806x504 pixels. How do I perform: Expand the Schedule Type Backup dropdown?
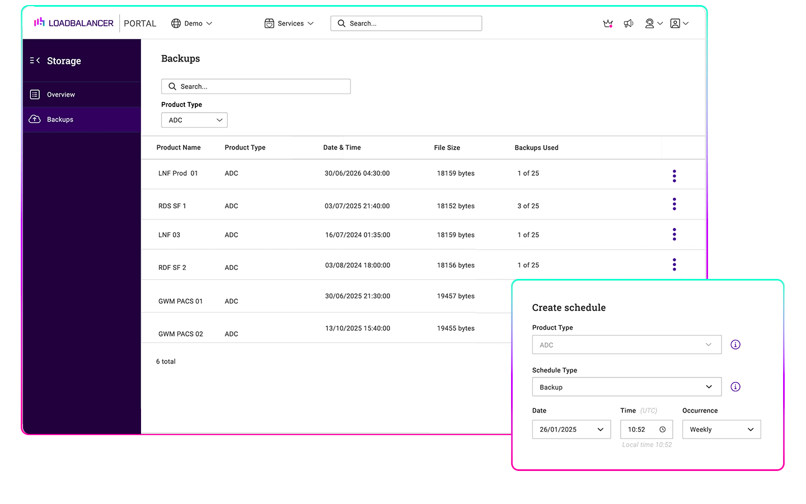pos(627,387)
